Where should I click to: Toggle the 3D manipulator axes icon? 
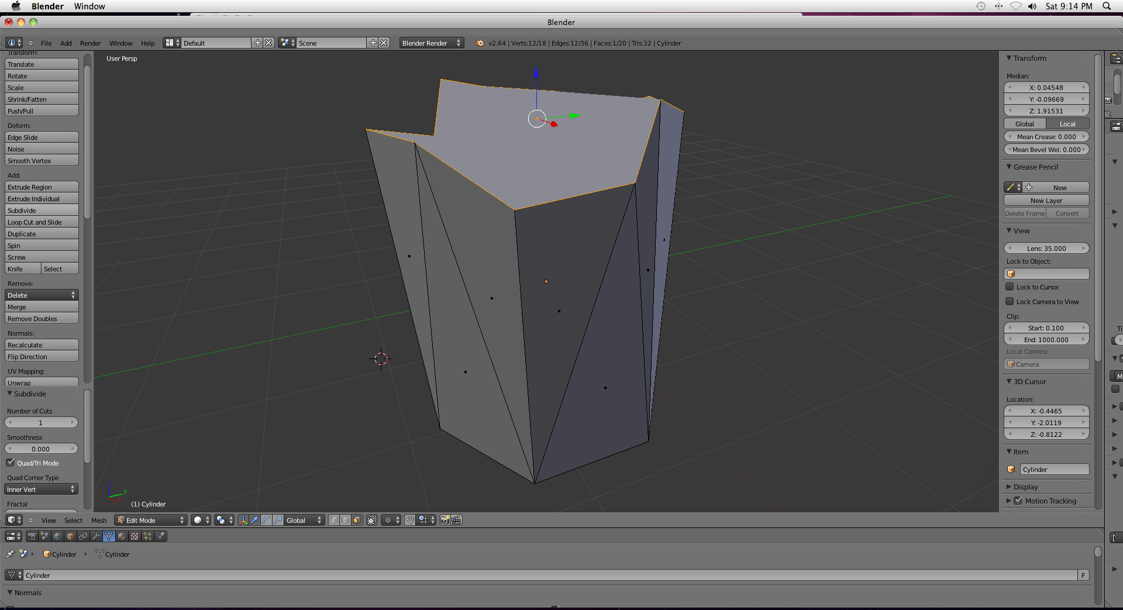[x=243, y=520]
